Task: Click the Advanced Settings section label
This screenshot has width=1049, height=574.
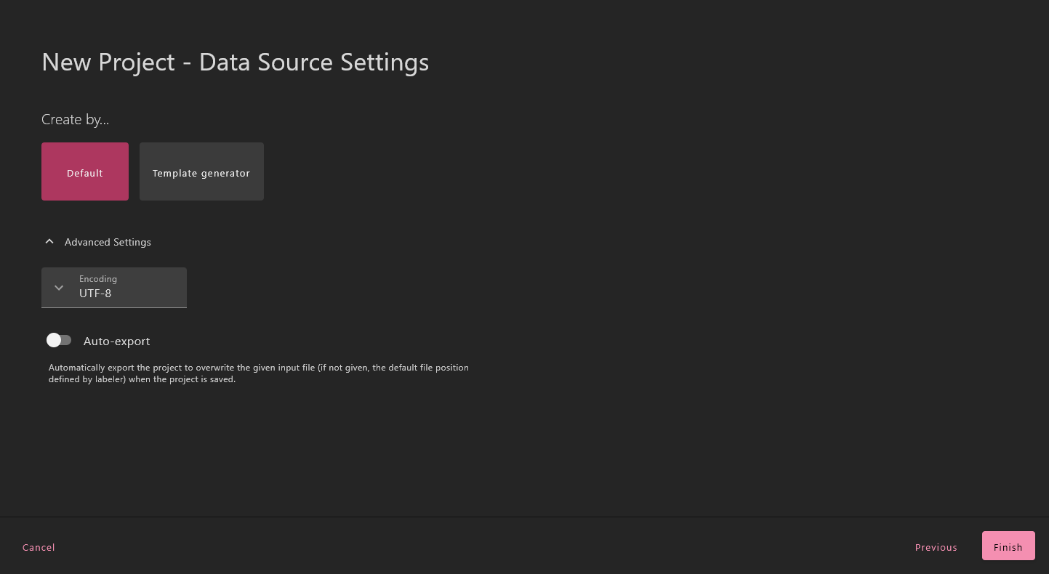Action: click(108, 242)
